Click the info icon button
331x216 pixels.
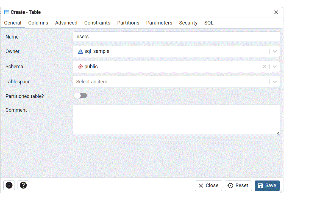pyautogui.click(x=9, y=185)
